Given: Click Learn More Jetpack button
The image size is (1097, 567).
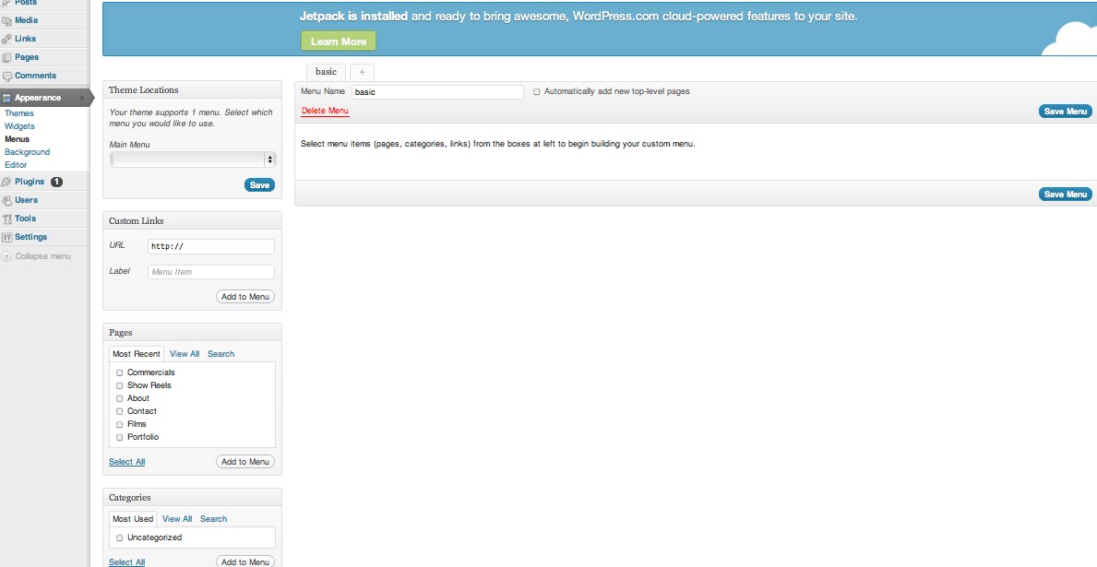Looking at the screenshot, I should point(339,41).
